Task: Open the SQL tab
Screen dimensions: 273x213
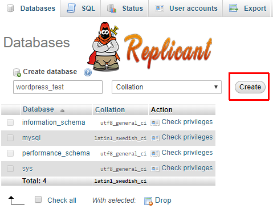Action: 80,9
